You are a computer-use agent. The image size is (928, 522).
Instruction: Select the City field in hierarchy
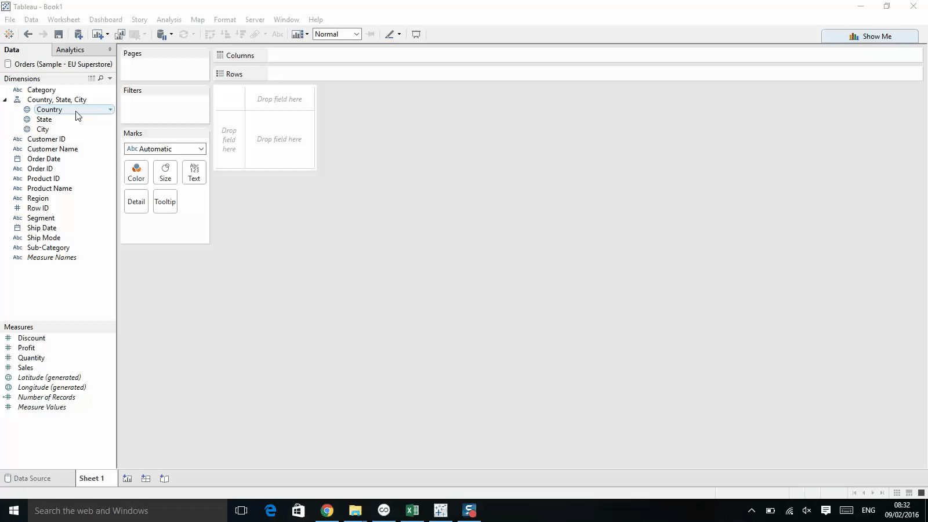click(x=42, y=129)
